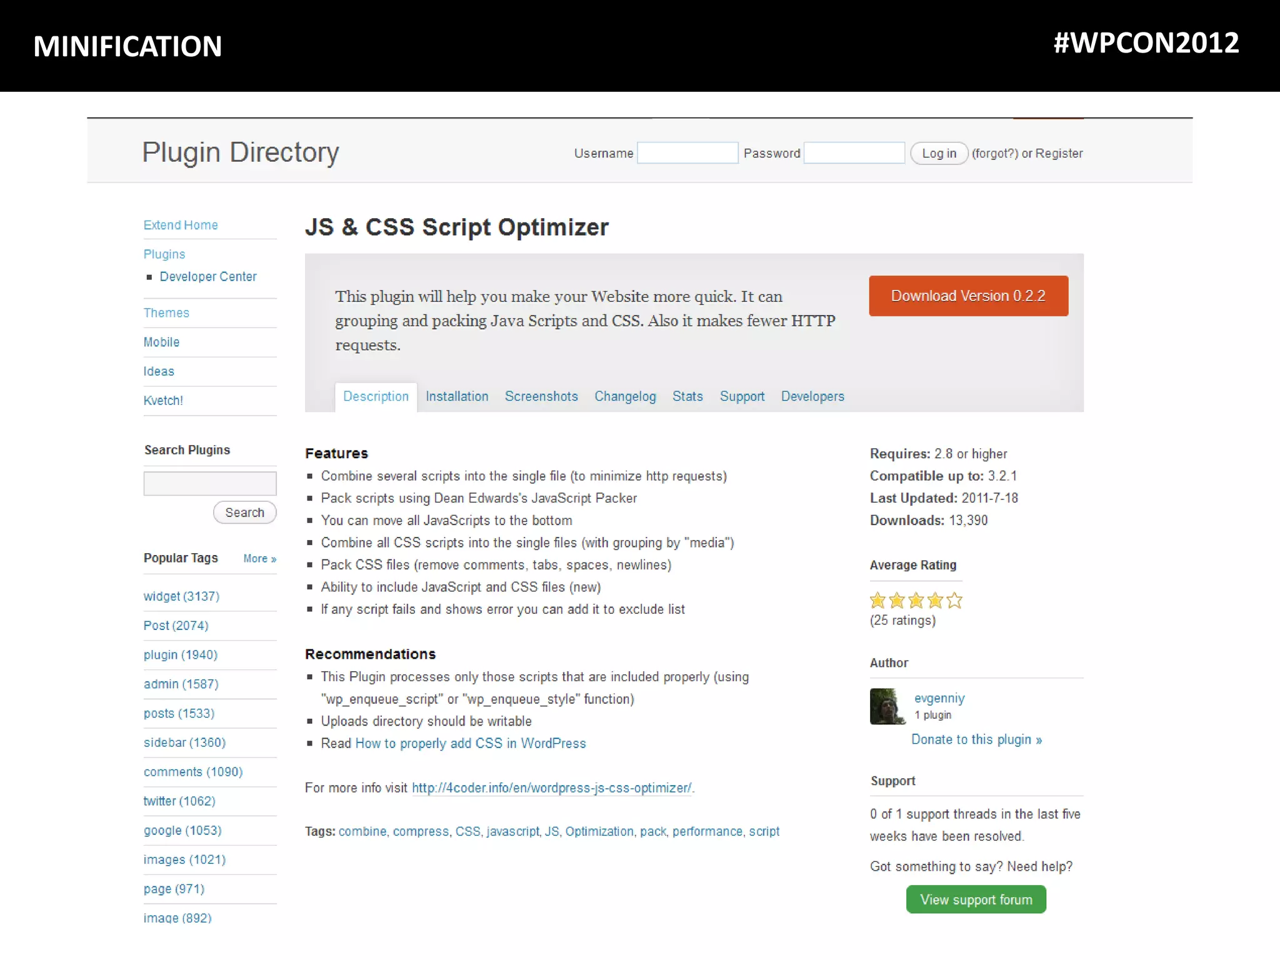Expand popular tags via More link
Screen dimensions: 1280x960
pyautogui.click(x=259, y=559)
